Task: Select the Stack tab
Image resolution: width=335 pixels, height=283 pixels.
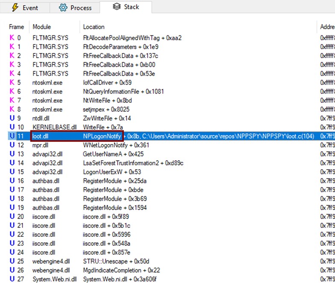Action: (126, 7)
